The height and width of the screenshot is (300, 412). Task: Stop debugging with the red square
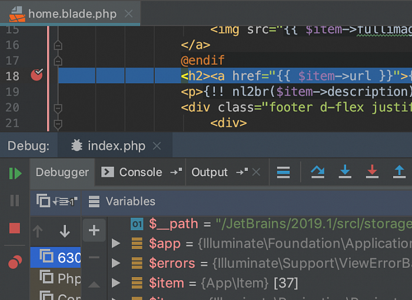pyautogui.click(x=15, y=228)
